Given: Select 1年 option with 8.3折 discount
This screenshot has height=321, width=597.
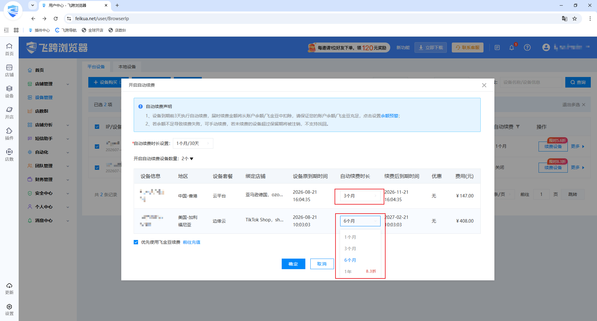Looking at the screenshot, I should [x=360, y=272].
